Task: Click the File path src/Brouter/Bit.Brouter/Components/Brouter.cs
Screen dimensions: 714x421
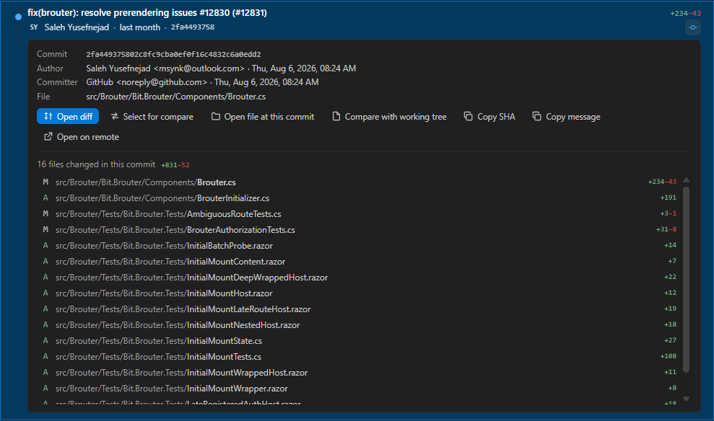Action: point(175,97)
